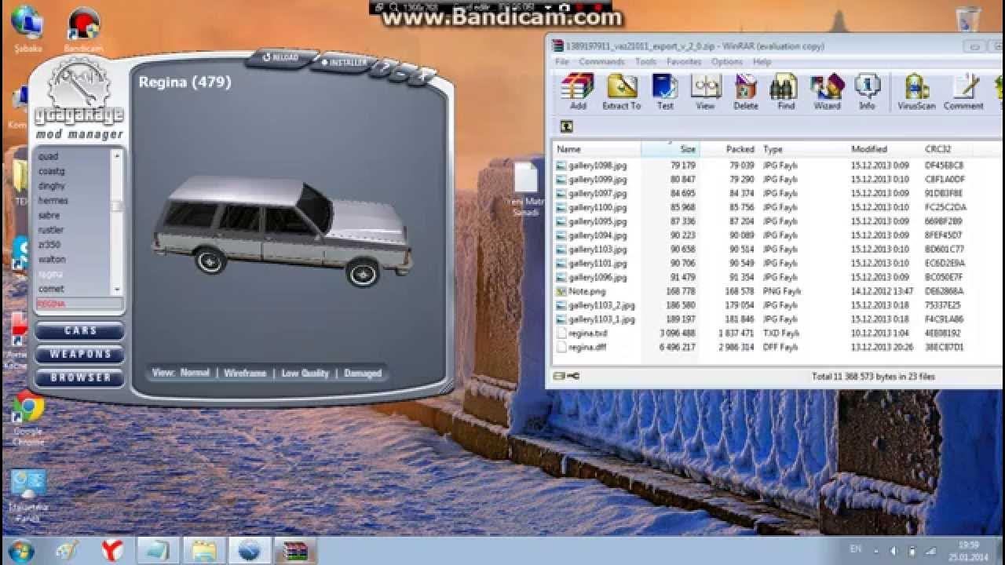The image size is (1005, 565).
Task: Click the Add button in WinRAR toolbar
Action: click(x=578, y=92)
